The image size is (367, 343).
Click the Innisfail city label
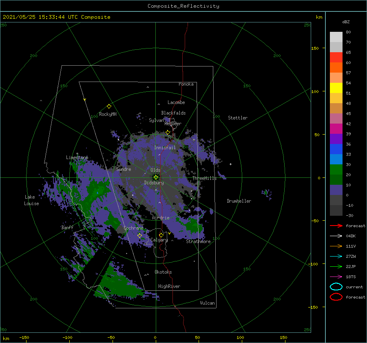165,148
